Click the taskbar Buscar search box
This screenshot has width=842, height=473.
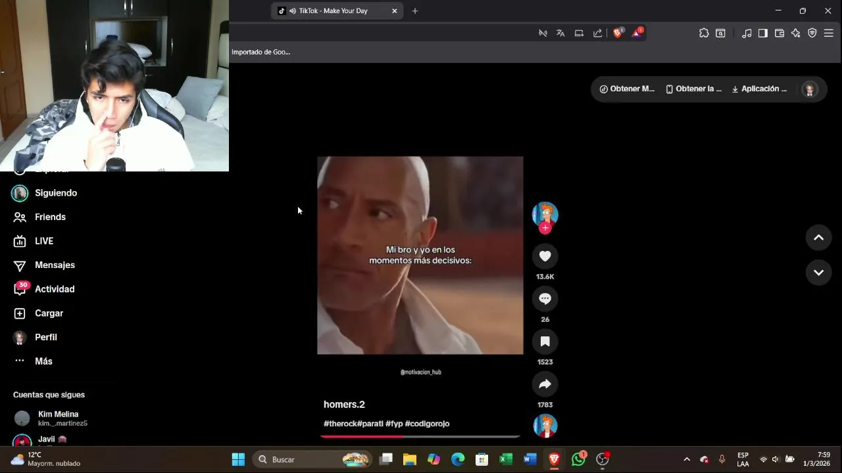(312, 460)
